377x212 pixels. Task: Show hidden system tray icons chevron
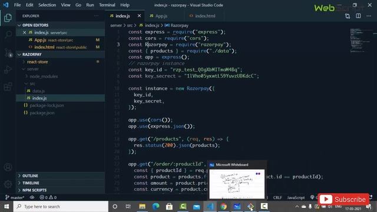pos(297,207)
